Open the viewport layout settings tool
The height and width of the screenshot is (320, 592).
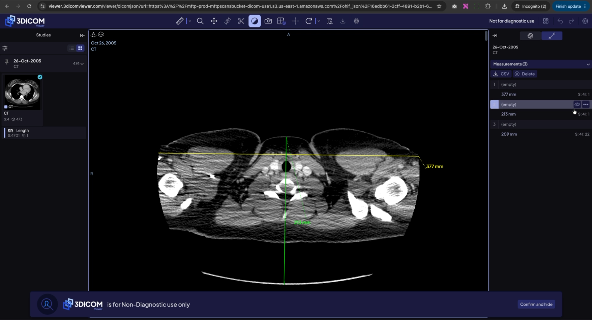pyautogui.click(x=282, y=21)
